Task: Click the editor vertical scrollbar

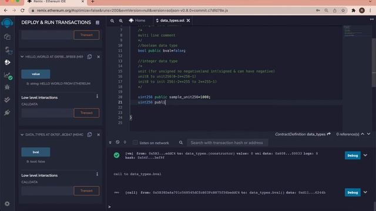Action: click(x=374, y=63)
